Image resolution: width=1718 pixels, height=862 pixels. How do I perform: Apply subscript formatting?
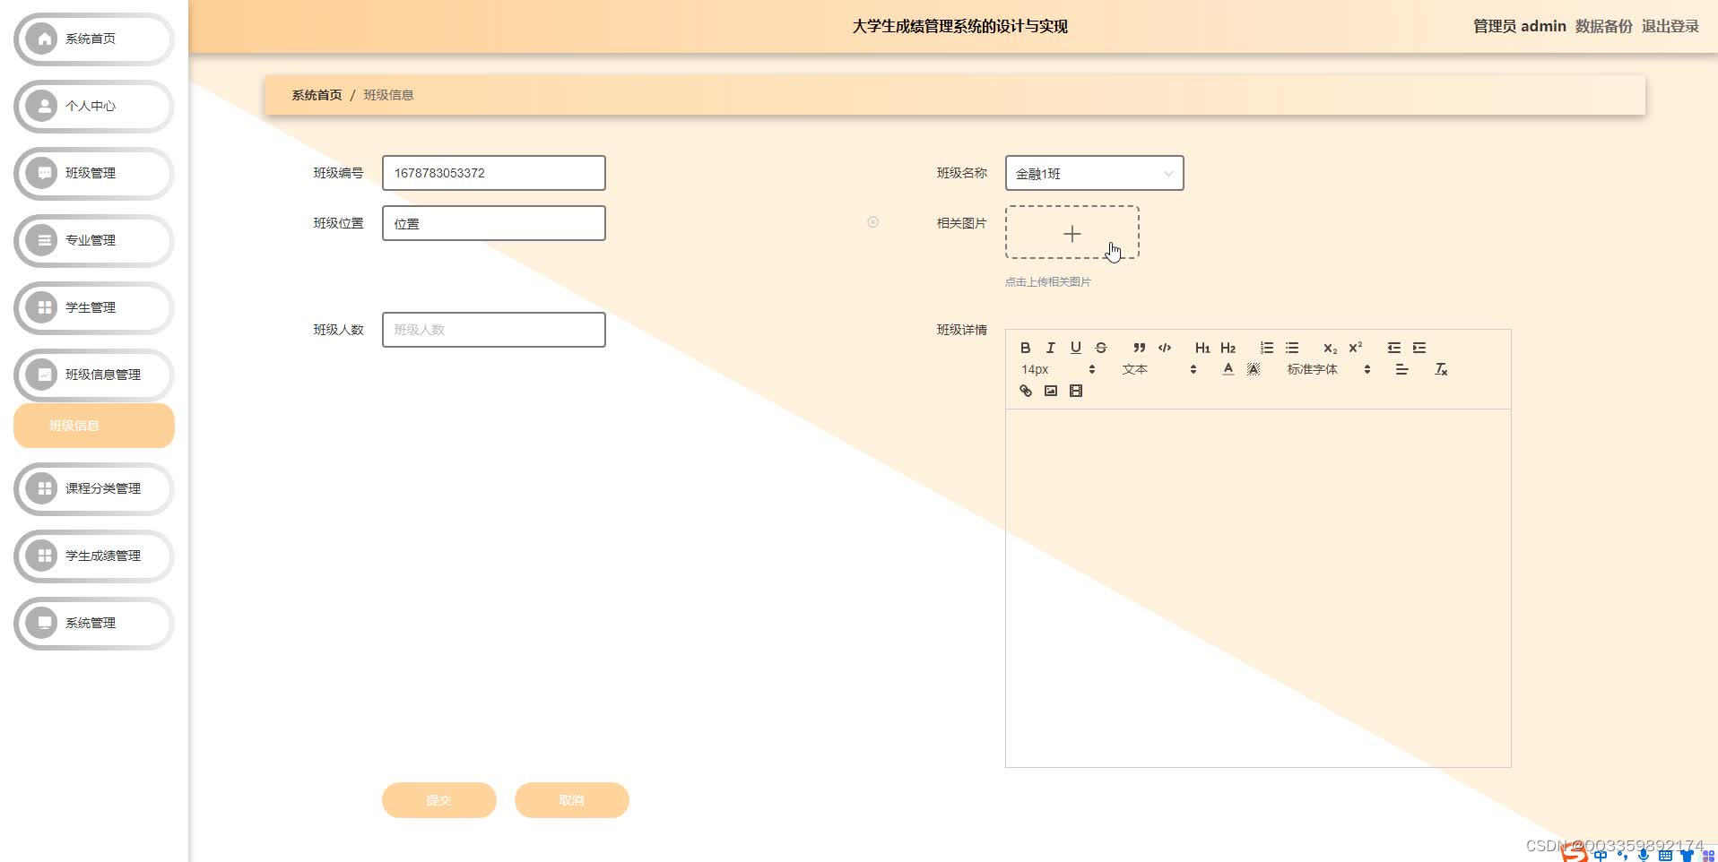[x=1330, y=348]
